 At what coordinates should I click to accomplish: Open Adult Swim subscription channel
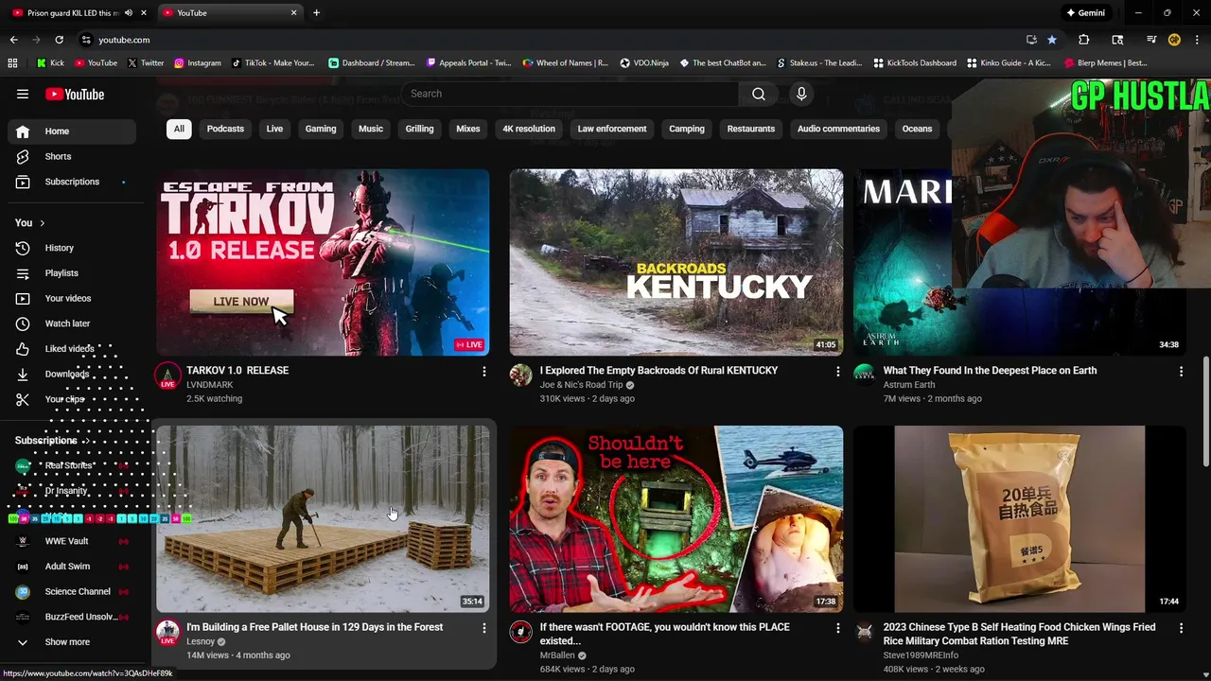point(72,567)
